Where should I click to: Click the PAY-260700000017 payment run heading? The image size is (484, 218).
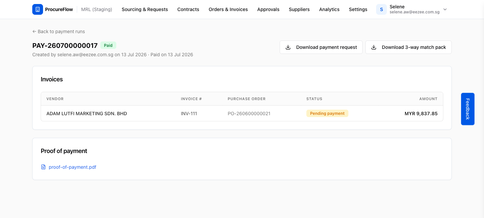pos(65,46)
